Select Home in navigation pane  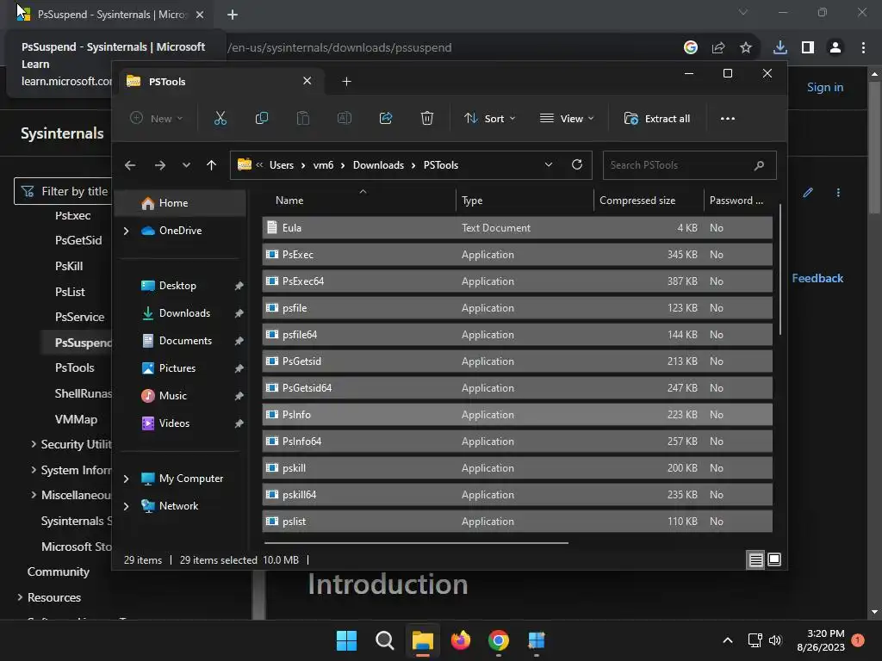point(180,203)
